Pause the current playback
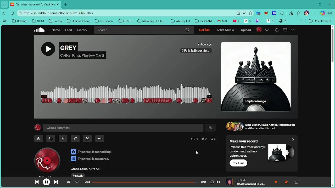 point(46,182)
